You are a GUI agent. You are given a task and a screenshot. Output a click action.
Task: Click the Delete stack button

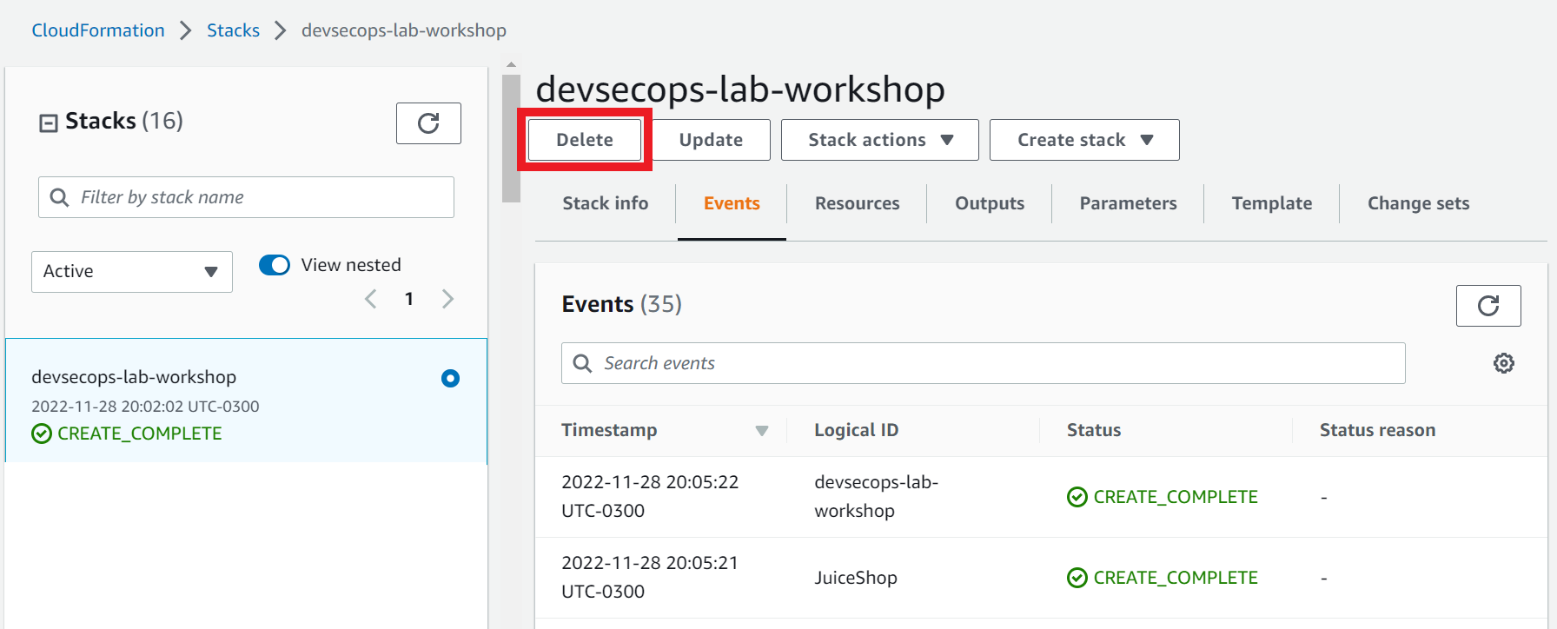(x=585, y=140)
